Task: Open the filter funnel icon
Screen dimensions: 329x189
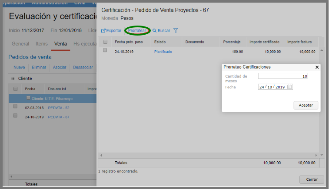Action: [176, 30]
